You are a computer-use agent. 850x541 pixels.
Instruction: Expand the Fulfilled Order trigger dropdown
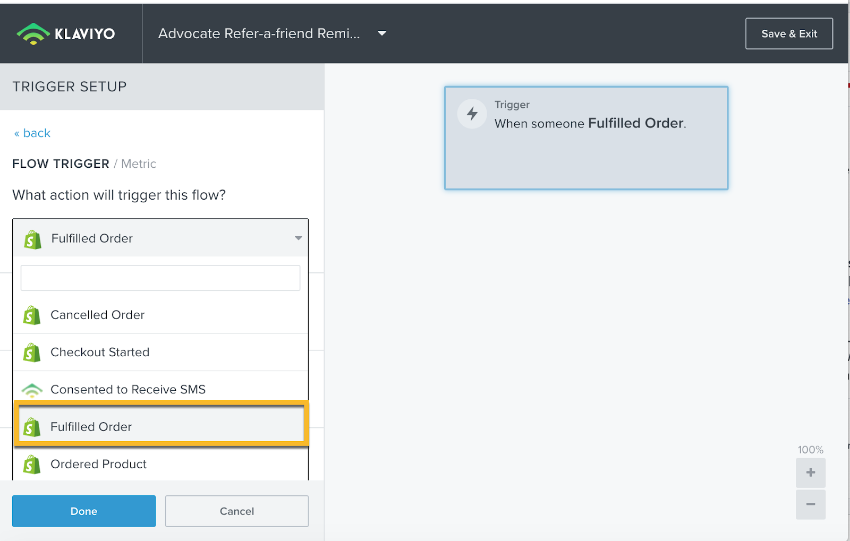pyautogui.click(x=160, y=238)
